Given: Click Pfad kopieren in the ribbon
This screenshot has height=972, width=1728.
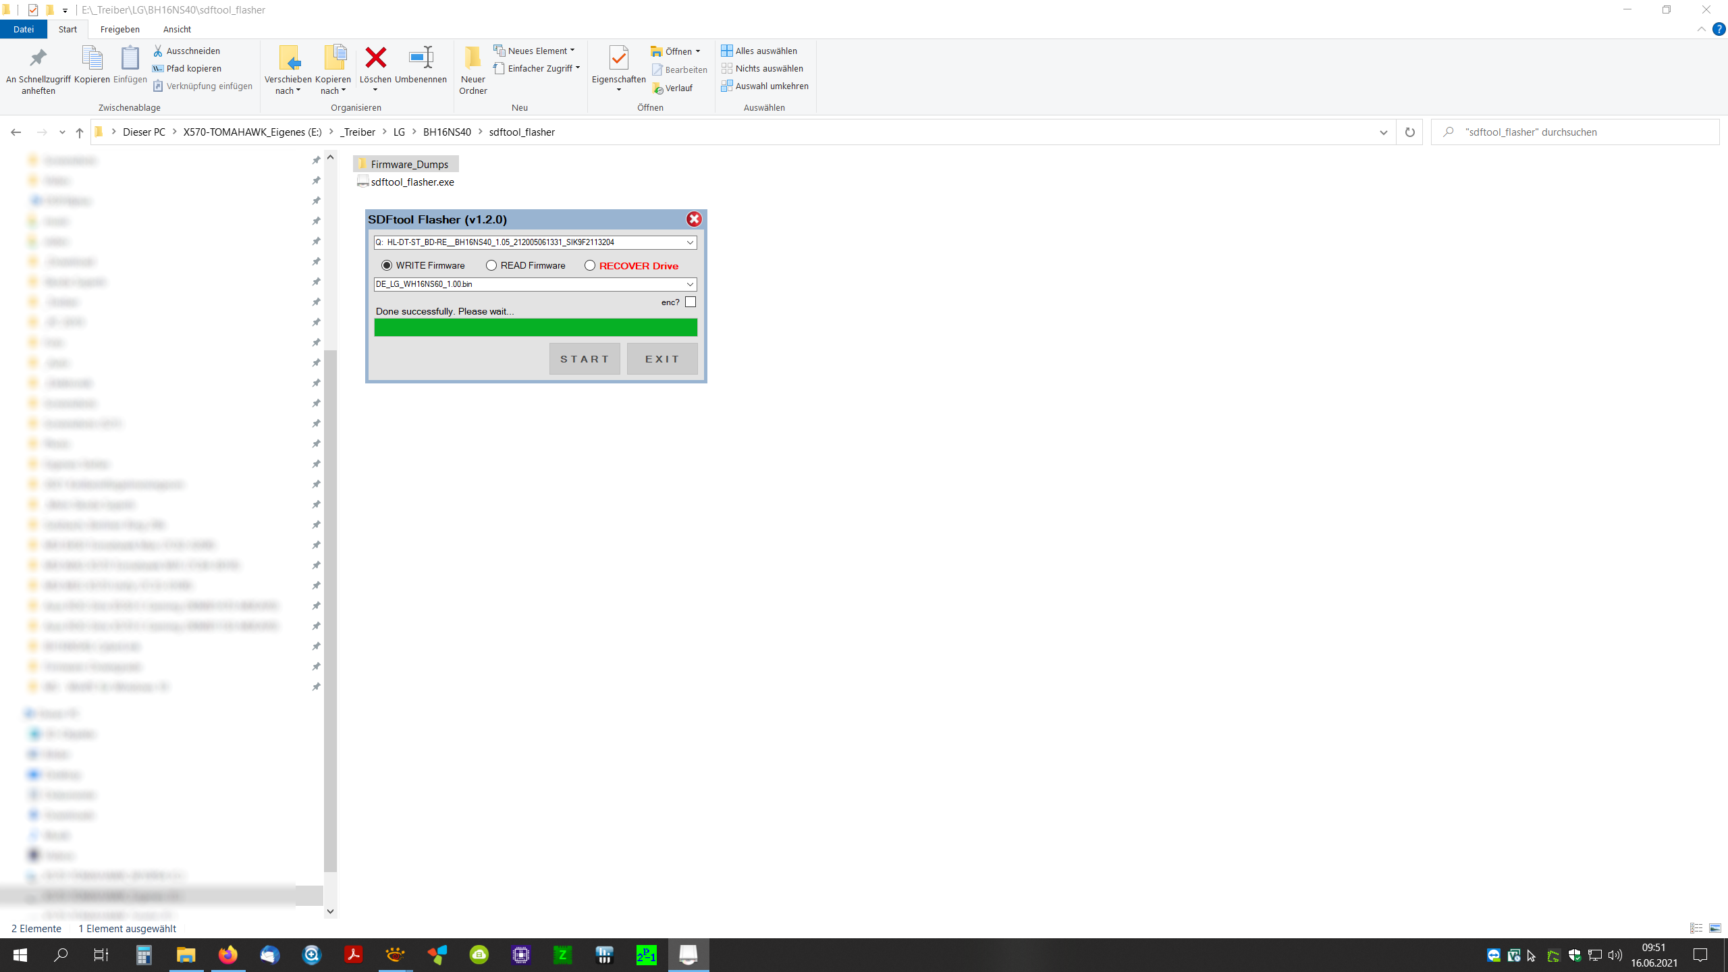Looking at the screenshot, I should [187, 68].
